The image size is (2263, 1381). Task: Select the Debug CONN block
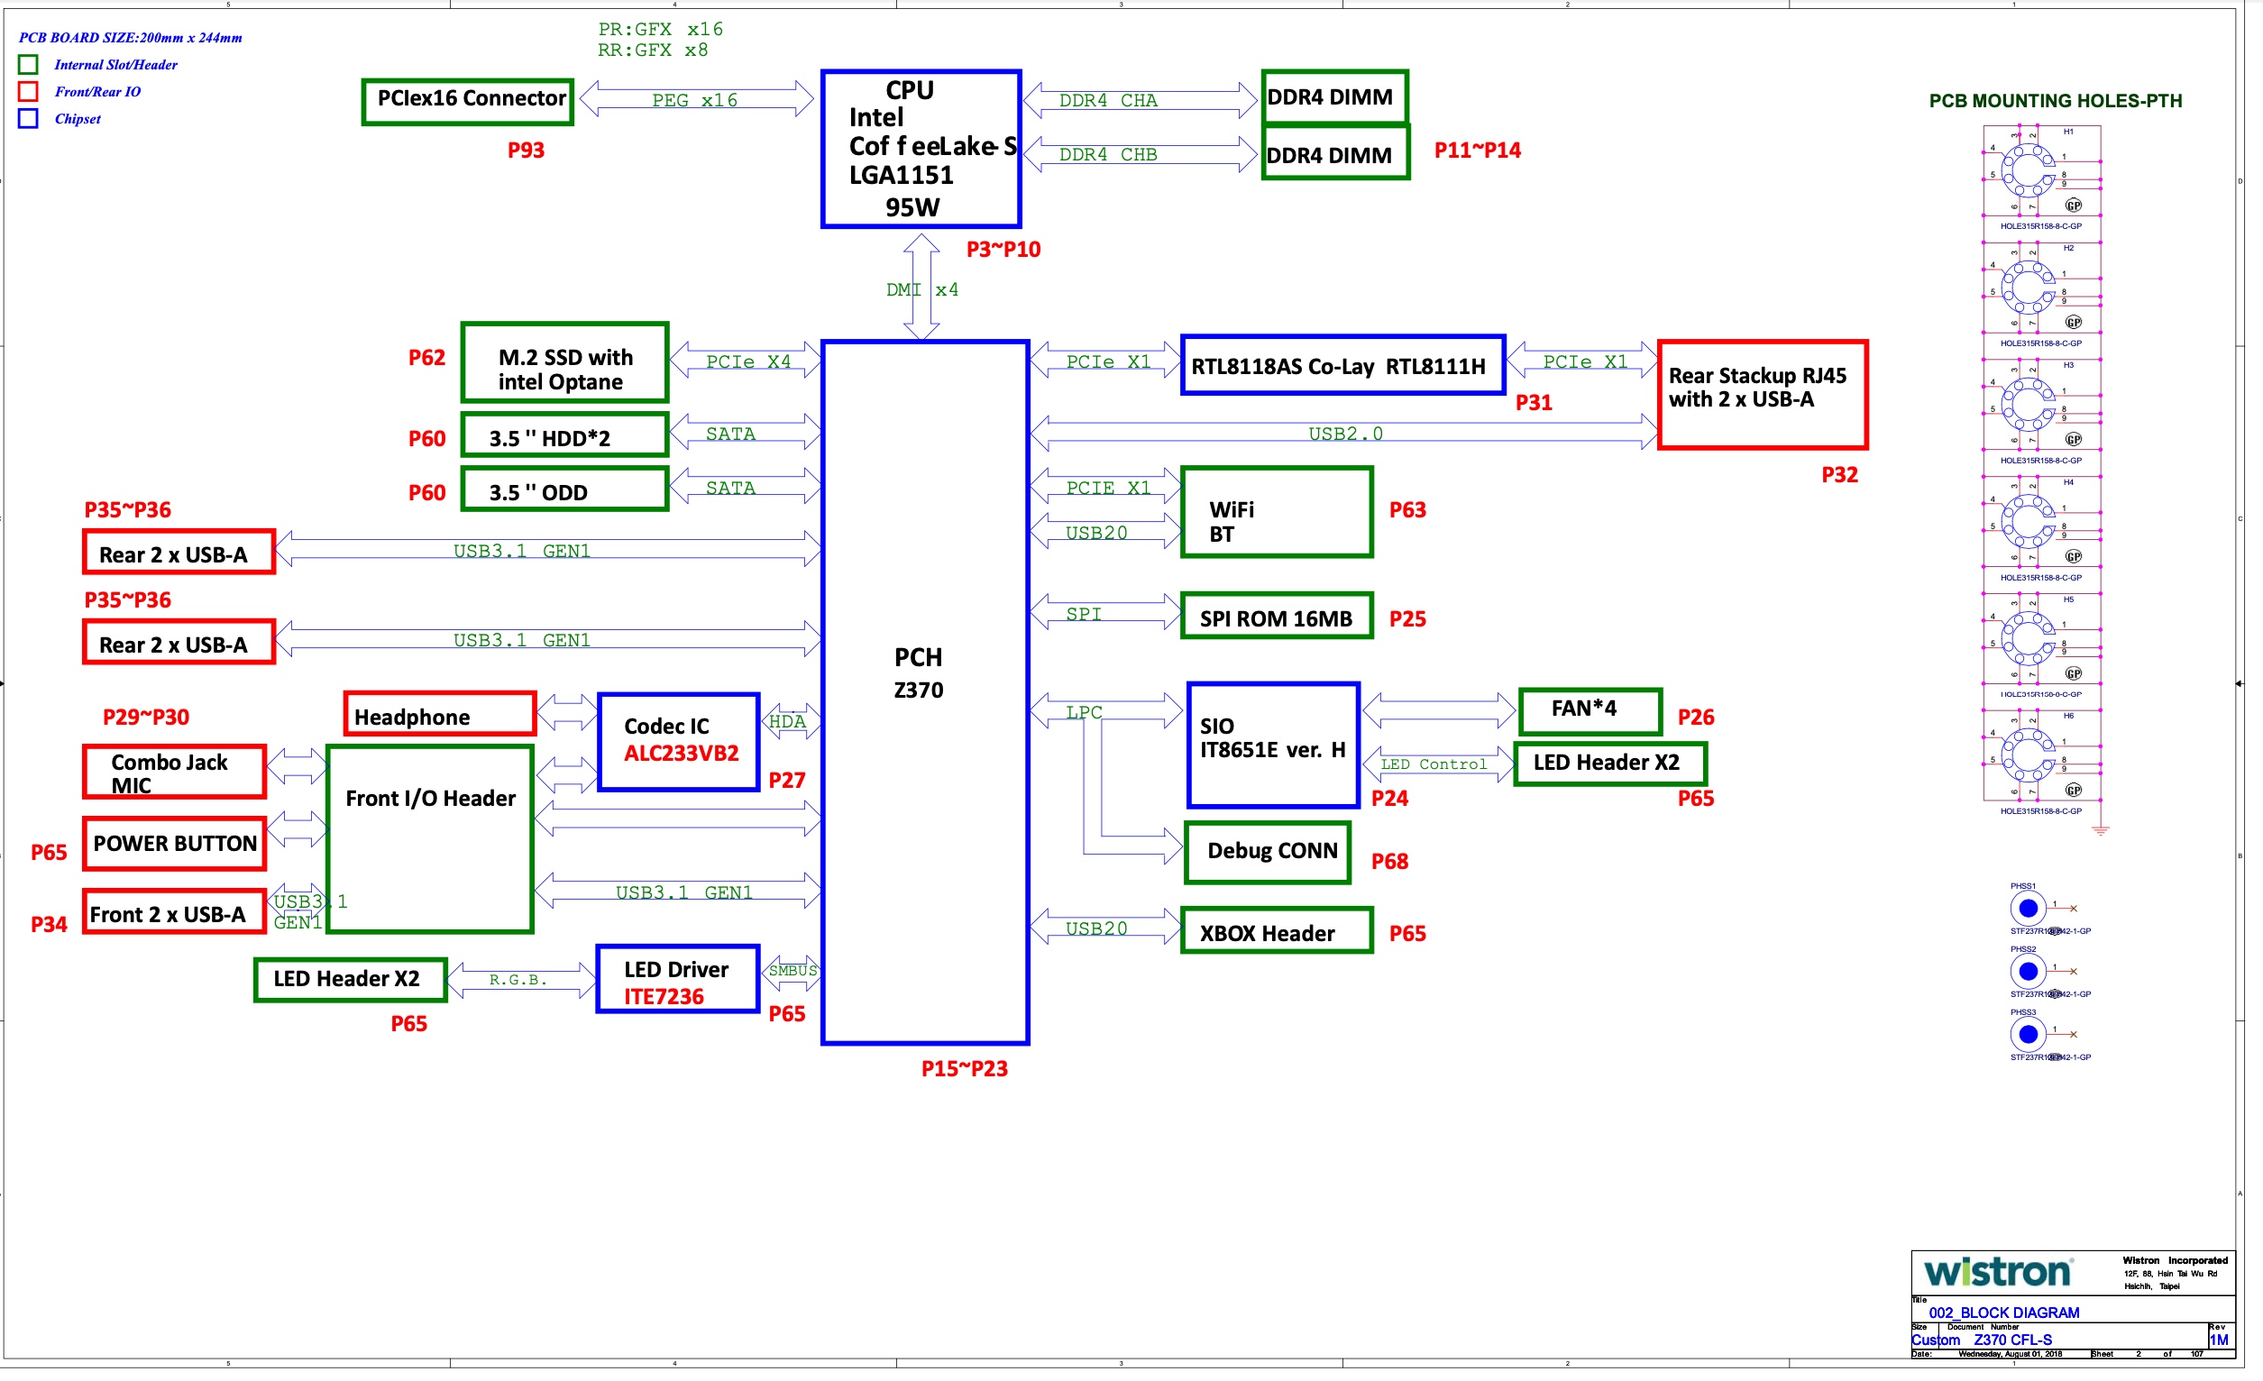coord(1268,852)
